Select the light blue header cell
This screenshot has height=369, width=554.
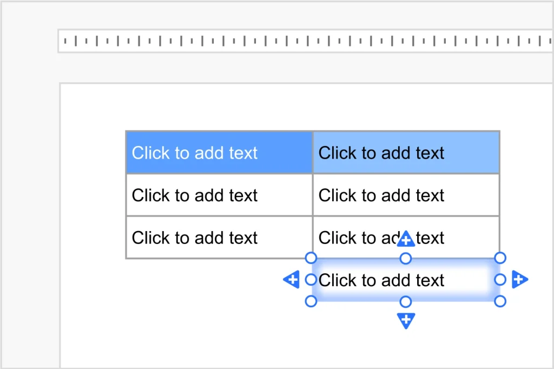406,153
